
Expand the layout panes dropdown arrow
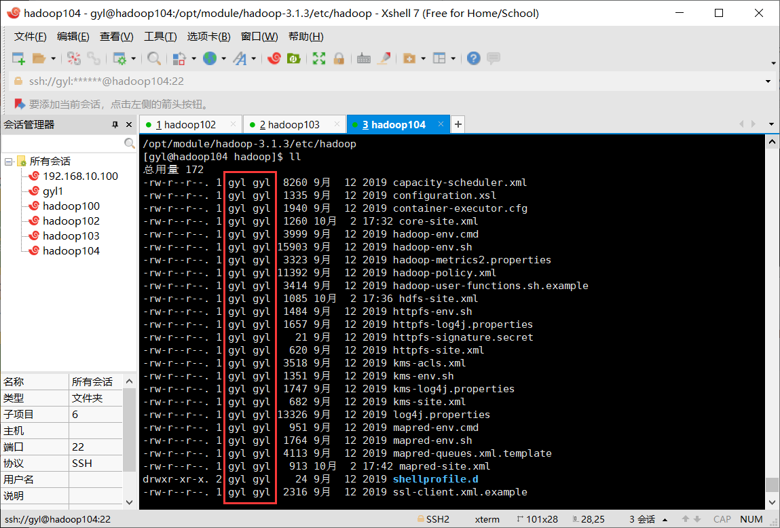point(453,58)
